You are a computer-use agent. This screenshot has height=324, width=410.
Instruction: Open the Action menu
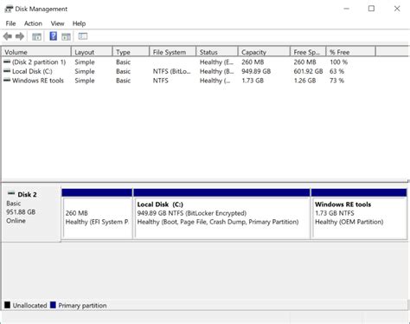point(33,23)
